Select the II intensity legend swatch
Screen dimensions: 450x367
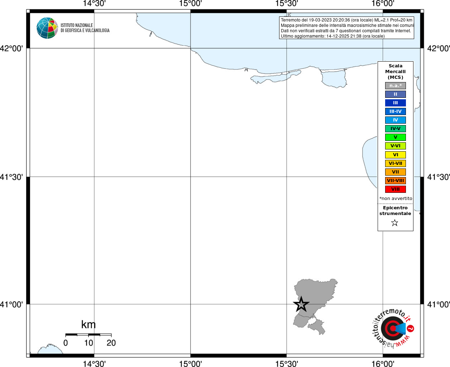396,94
